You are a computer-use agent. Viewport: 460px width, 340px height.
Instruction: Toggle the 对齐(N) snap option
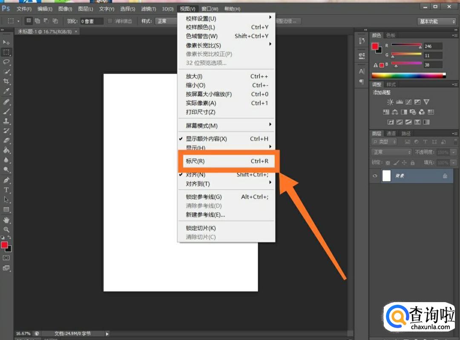pyautogui.click(x=195, y=175)
